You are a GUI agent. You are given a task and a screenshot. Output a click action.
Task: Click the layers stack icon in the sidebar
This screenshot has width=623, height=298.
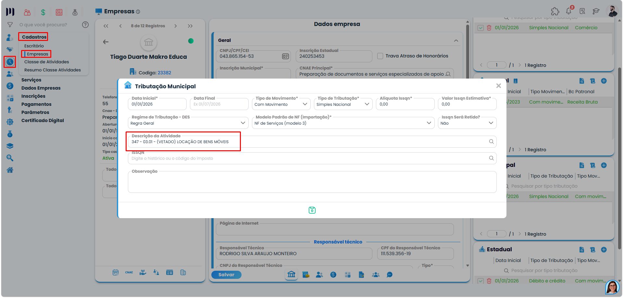[x=10, y=146]
